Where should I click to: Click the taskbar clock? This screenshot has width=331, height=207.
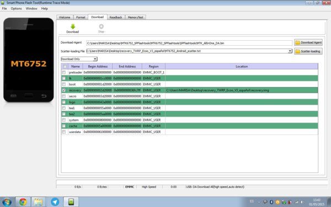(x=317, y=202)
